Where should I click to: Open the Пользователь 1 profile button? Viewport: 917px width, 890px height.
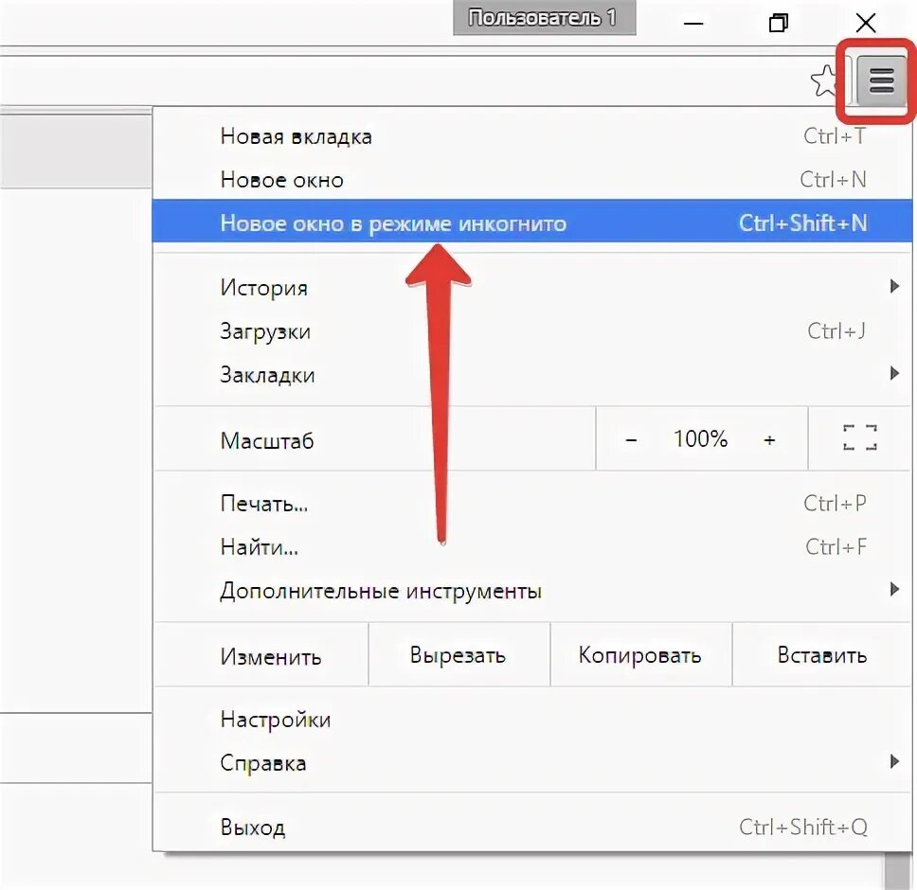point(545,18)
